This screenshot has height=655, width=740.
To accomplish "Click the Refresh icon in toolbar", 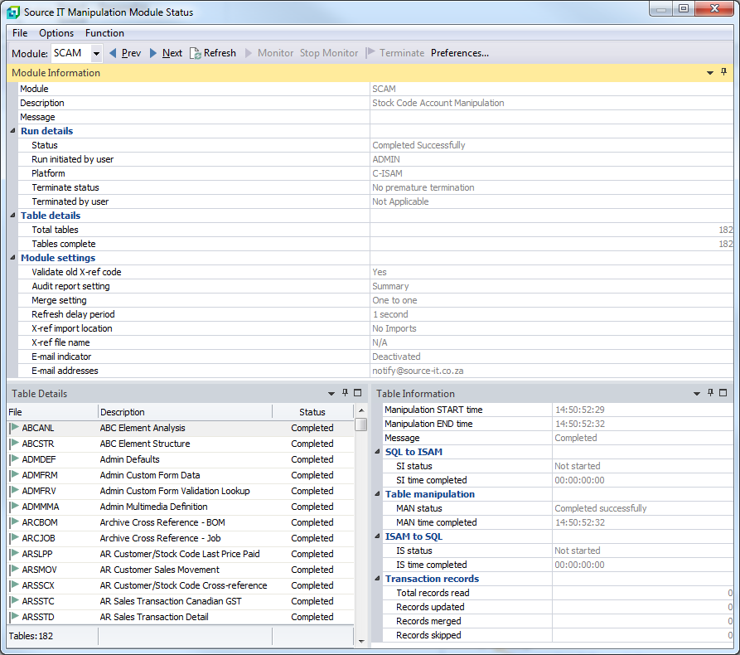I will (x=196, y=53).
